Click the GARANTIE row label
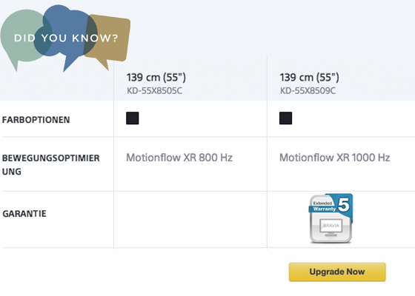 pyautogui.click(x=24, y=214)
